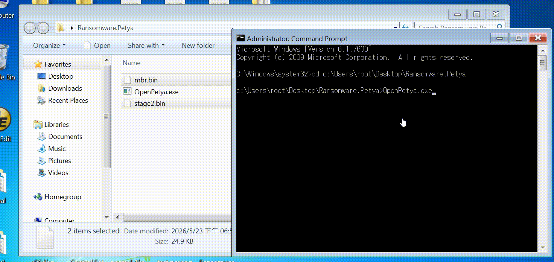Click the Downloads folder icon
Viewport: 554px width, 262px height.
pyautogui.click(x=42, y=88)
